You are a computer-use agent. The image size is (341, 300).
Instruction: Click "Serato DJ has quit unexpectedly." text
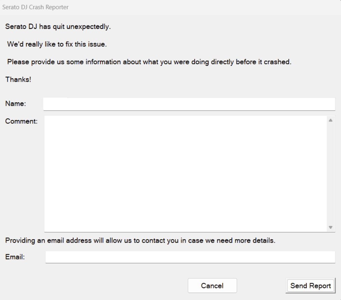pyautogui.click(x=58, y=26)
